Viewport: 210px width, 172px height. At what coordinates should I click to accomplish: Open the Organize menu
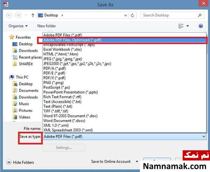pos(18,26)
